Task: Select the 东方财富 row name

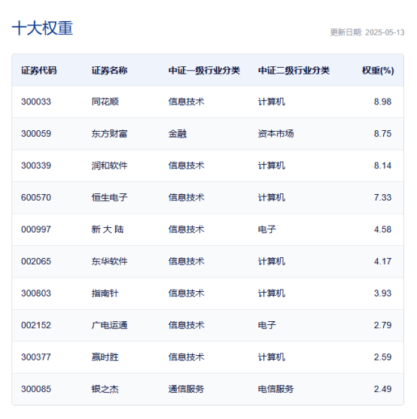Action: coord(109,134)
